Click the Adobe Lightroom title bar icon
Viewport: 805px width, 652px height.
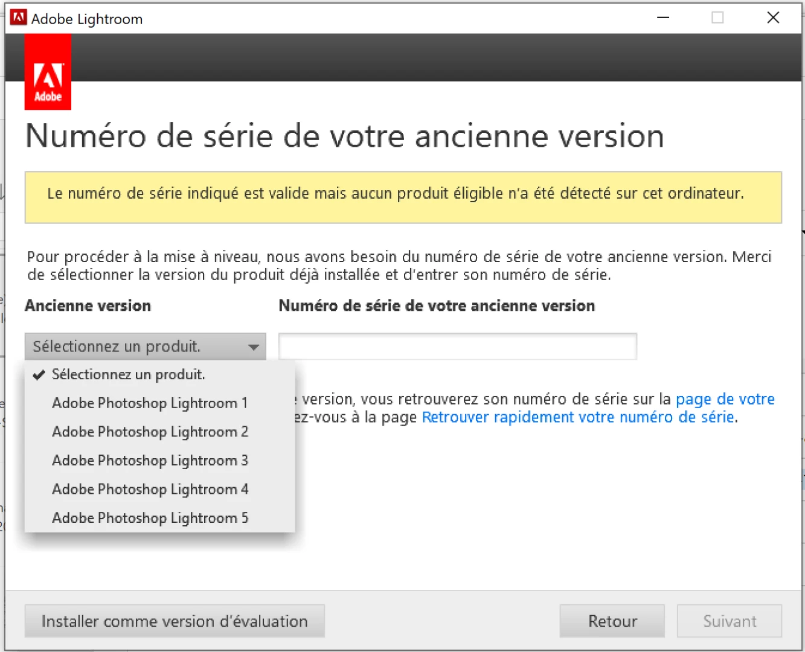pyautogui.click(x=19, y=18)
